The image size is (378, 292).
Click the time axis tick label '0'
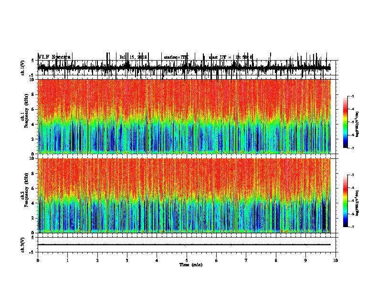pyautogui.click(x=38, y=261)
